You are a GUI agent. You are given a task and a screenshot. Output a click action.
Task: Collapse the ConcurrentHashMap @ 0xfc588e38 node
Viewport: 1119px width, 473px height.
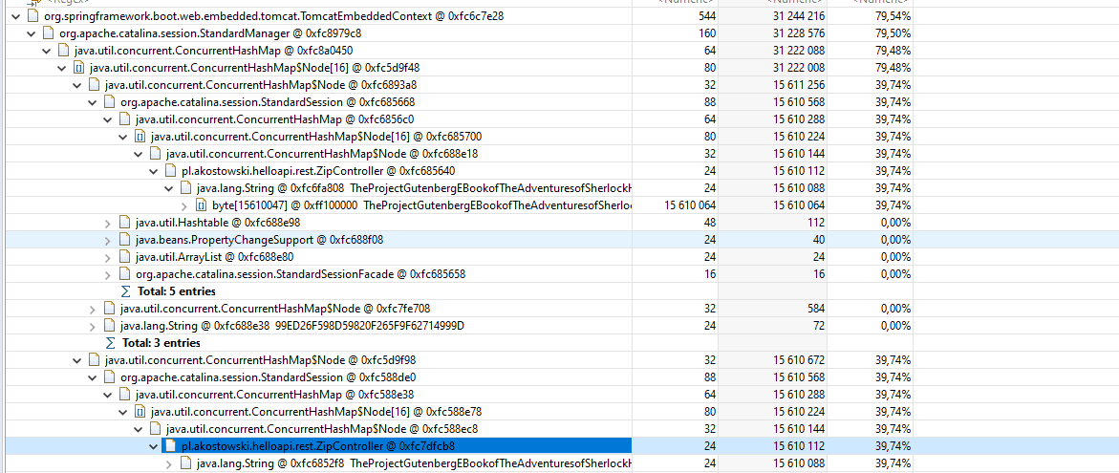(x=108, y=395)
